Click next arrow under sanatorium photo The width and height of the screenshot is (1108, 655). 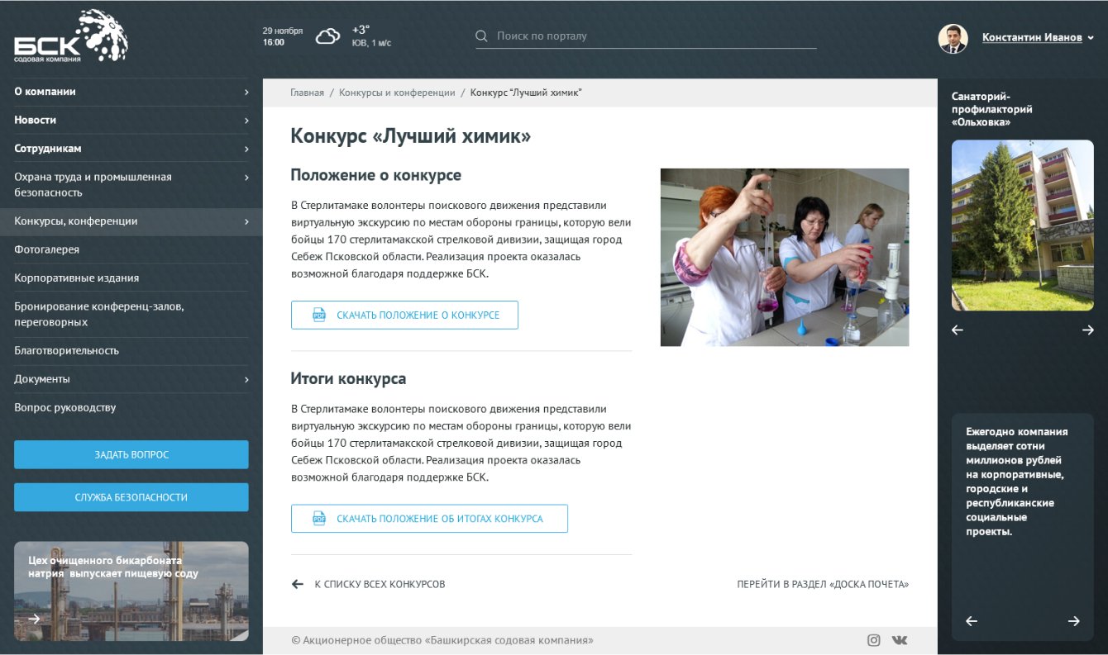[x=1088, y=330]
